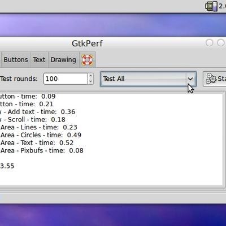This screenshot has height=226, width=226.
Task: Click the 'time: 0.09' result line
Action: coord(28,97)
